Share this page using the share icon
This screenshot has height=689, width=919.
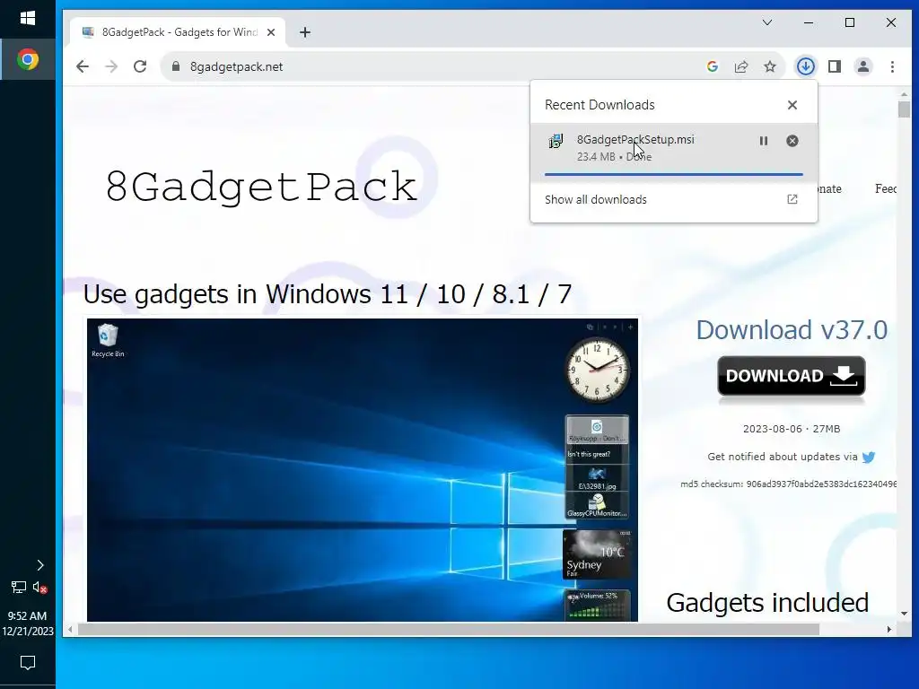741,66
